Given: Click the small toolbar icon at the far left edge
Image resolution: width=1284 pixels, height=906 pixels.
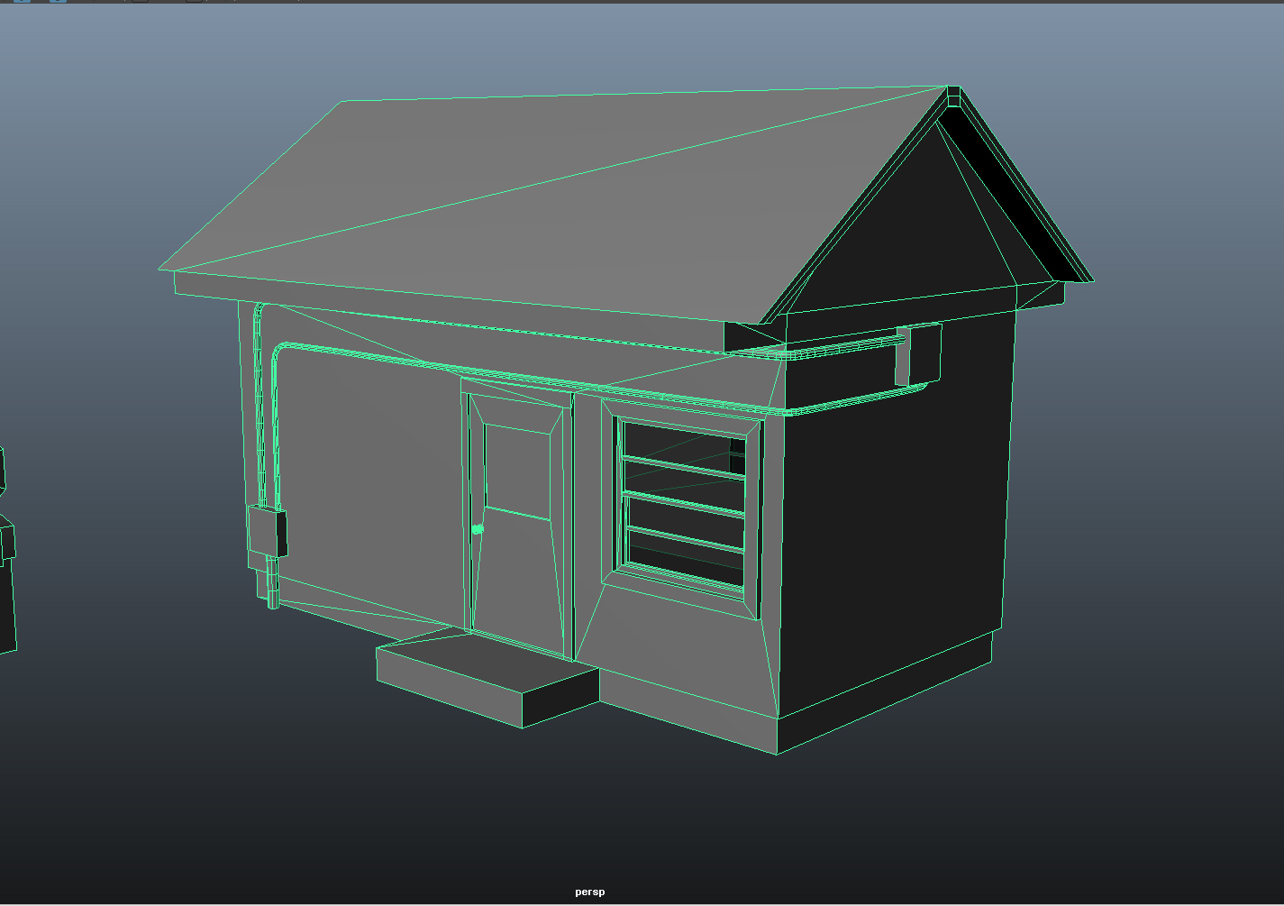Looking at the screenshot, I should pyautogui.click(x=5, y=4).
